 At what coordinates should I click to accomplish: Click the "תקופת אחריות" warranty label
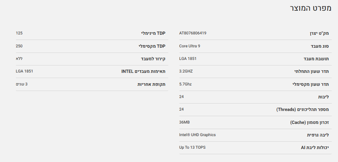click(x=151, y=84)
